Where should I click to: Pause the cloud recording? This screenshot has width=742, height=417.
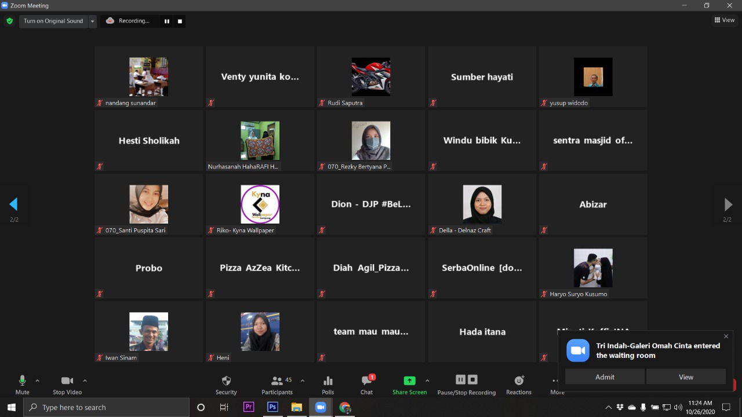pos(167,21)
